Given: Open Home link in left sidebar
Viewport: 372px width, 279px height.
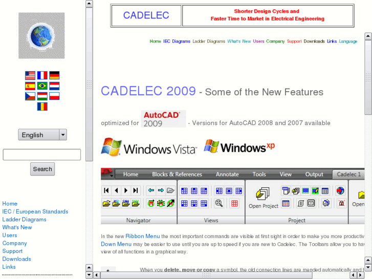Looking at the screenshot, I should (10, 204).
